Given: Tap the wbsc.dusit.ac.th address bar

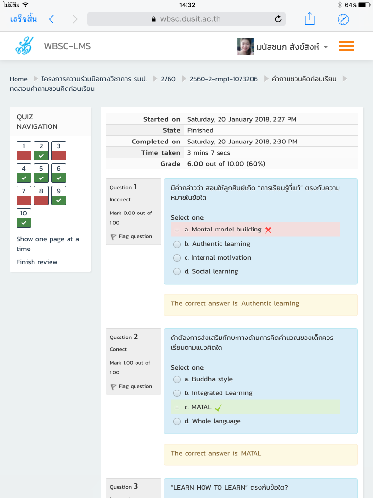Looking at the screenshot, I should pyautogui.click(x=186, y=19).
